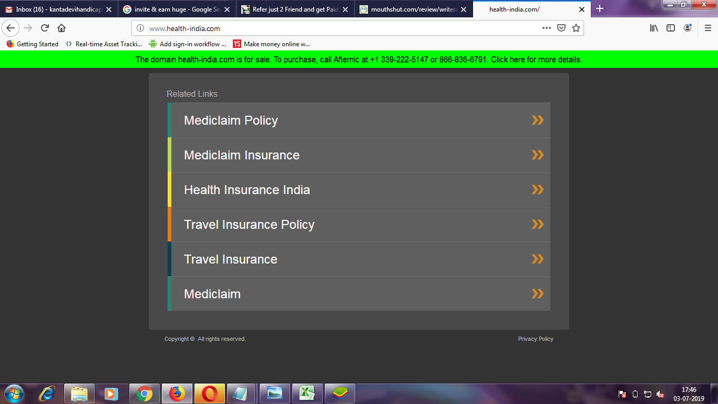Show site information icon in address bar
Screen dimensions: 718x404
point(140,28)
